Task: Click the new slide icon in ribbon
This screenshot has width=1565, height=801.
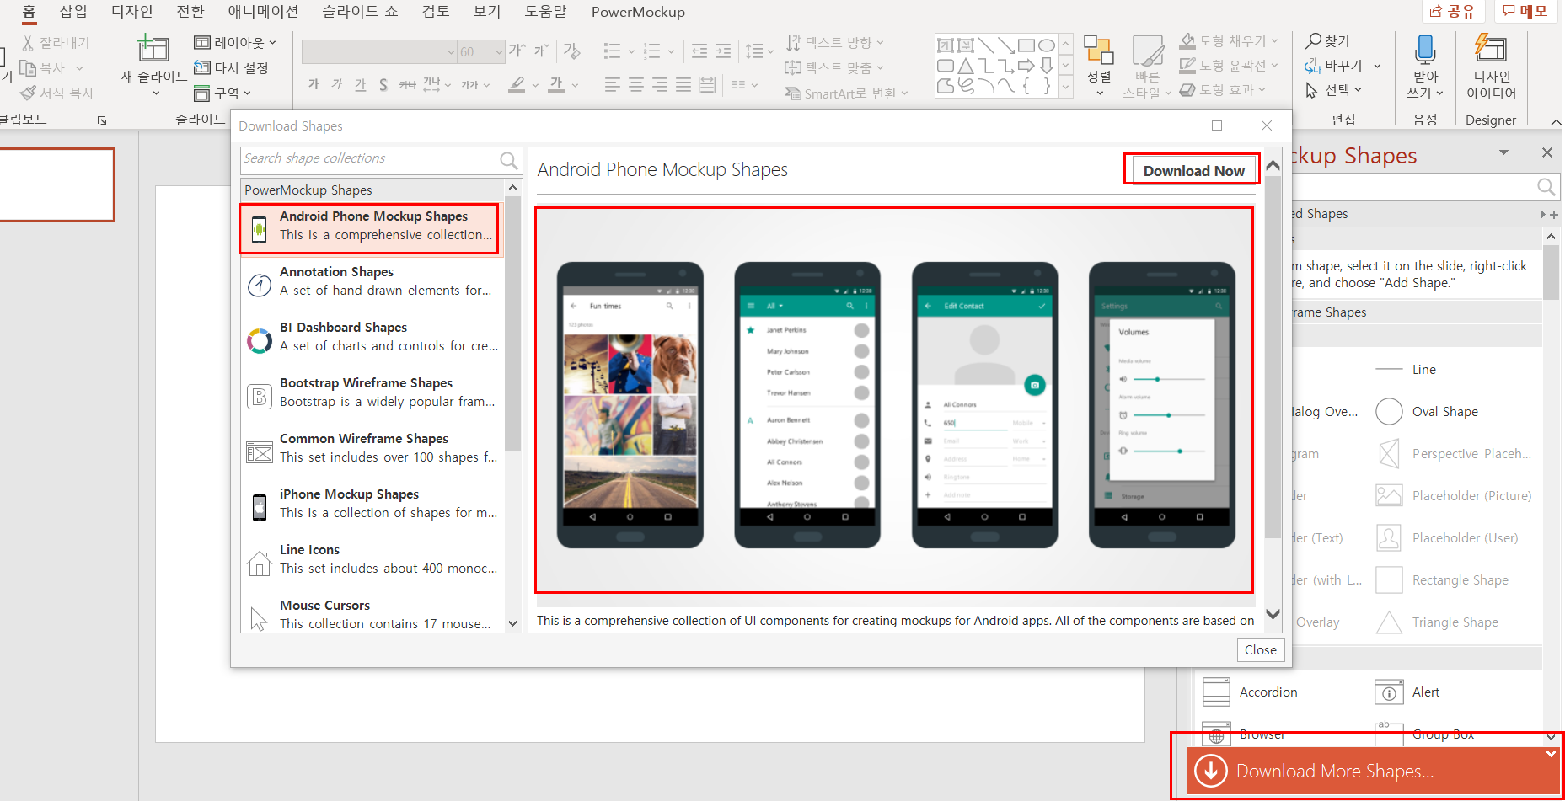Action: click(153, 48)
